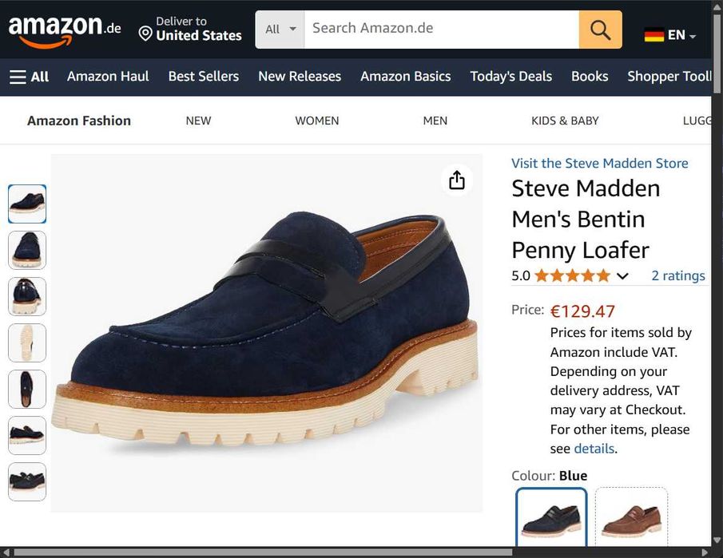Open the 2 ratings link
This screenshot has width=723, height=558.
pyautogui.click(x=677, y=276)
